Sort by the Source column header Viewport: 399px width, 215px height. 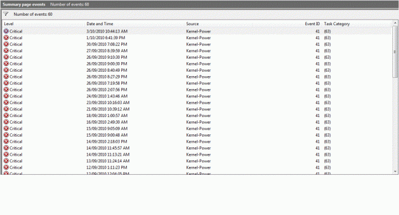tap(192, 24)
